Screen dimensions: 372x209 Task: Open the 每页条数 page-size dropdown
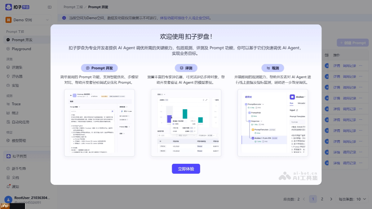(x=352, y=199)
